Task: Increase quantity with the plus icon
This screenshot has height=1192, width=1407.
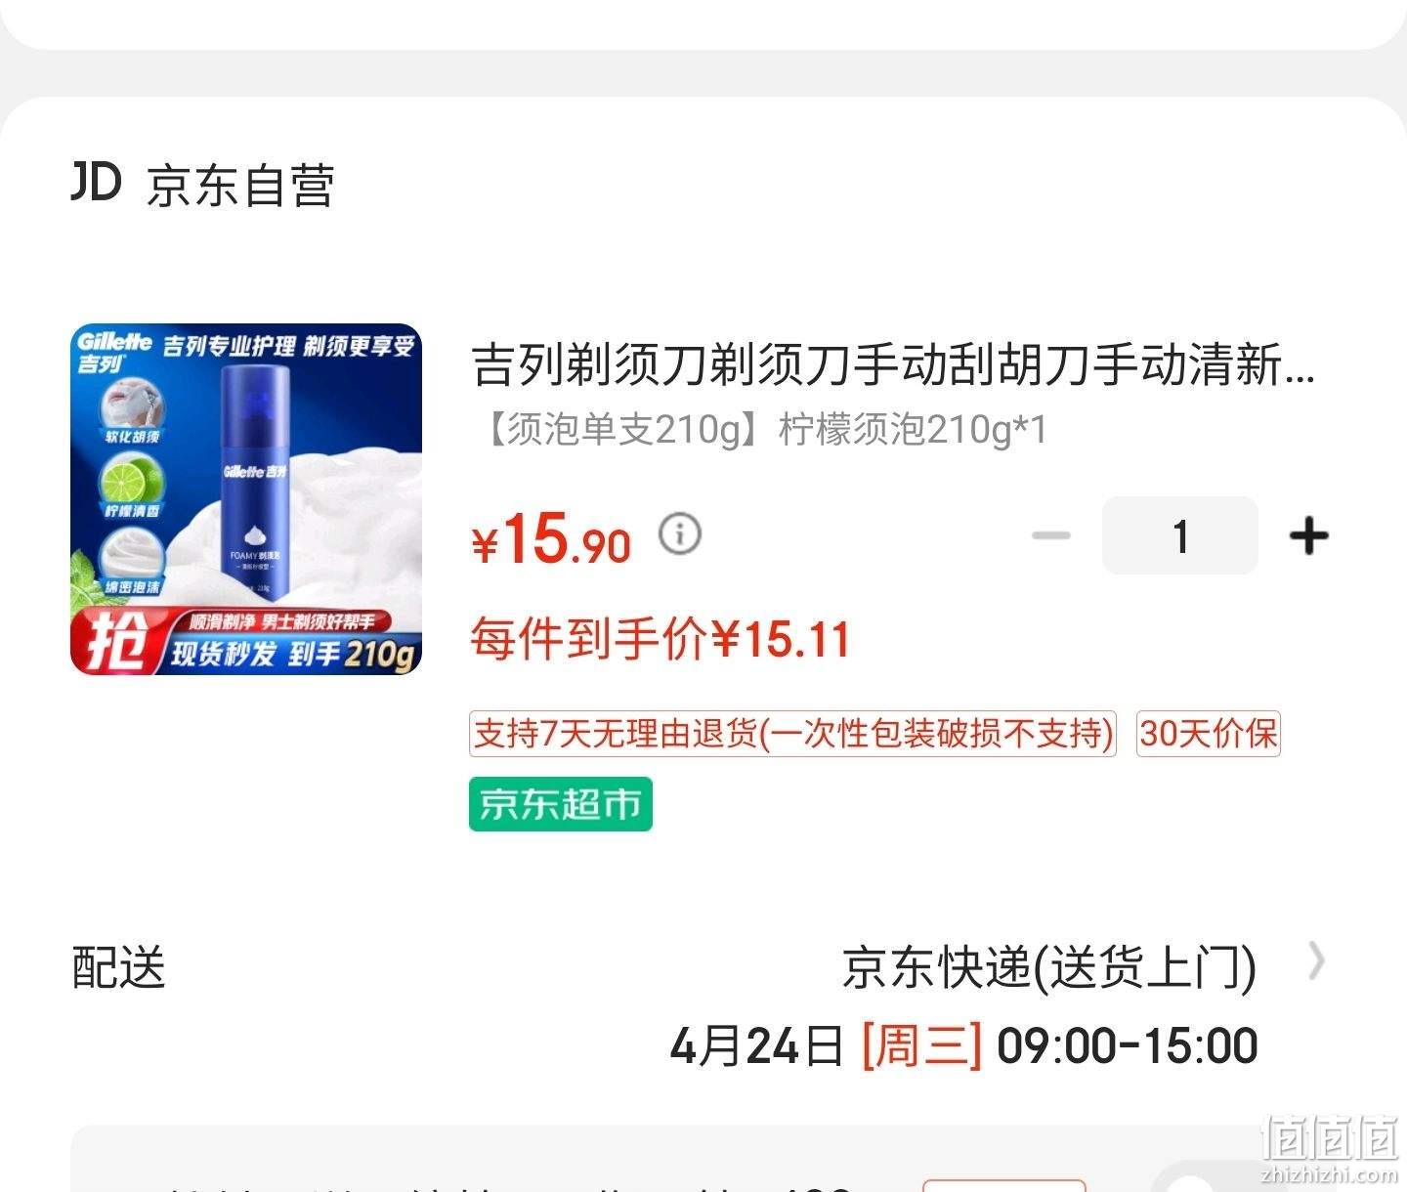Action: 1308,535
